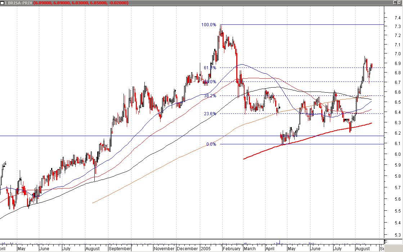Viewport: 403px width, 252px height.
Task: Click the 7.3 price axis label
Action: (397, 26)
